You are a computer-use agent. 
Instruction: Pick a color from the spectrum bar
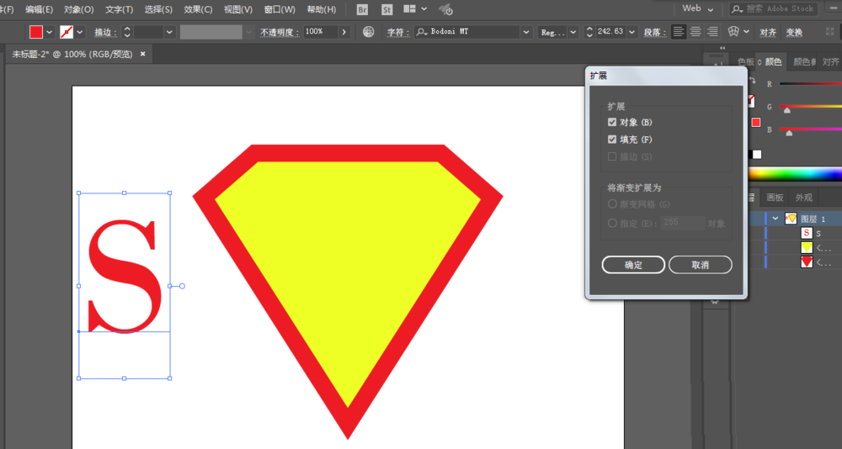(796, 174)
